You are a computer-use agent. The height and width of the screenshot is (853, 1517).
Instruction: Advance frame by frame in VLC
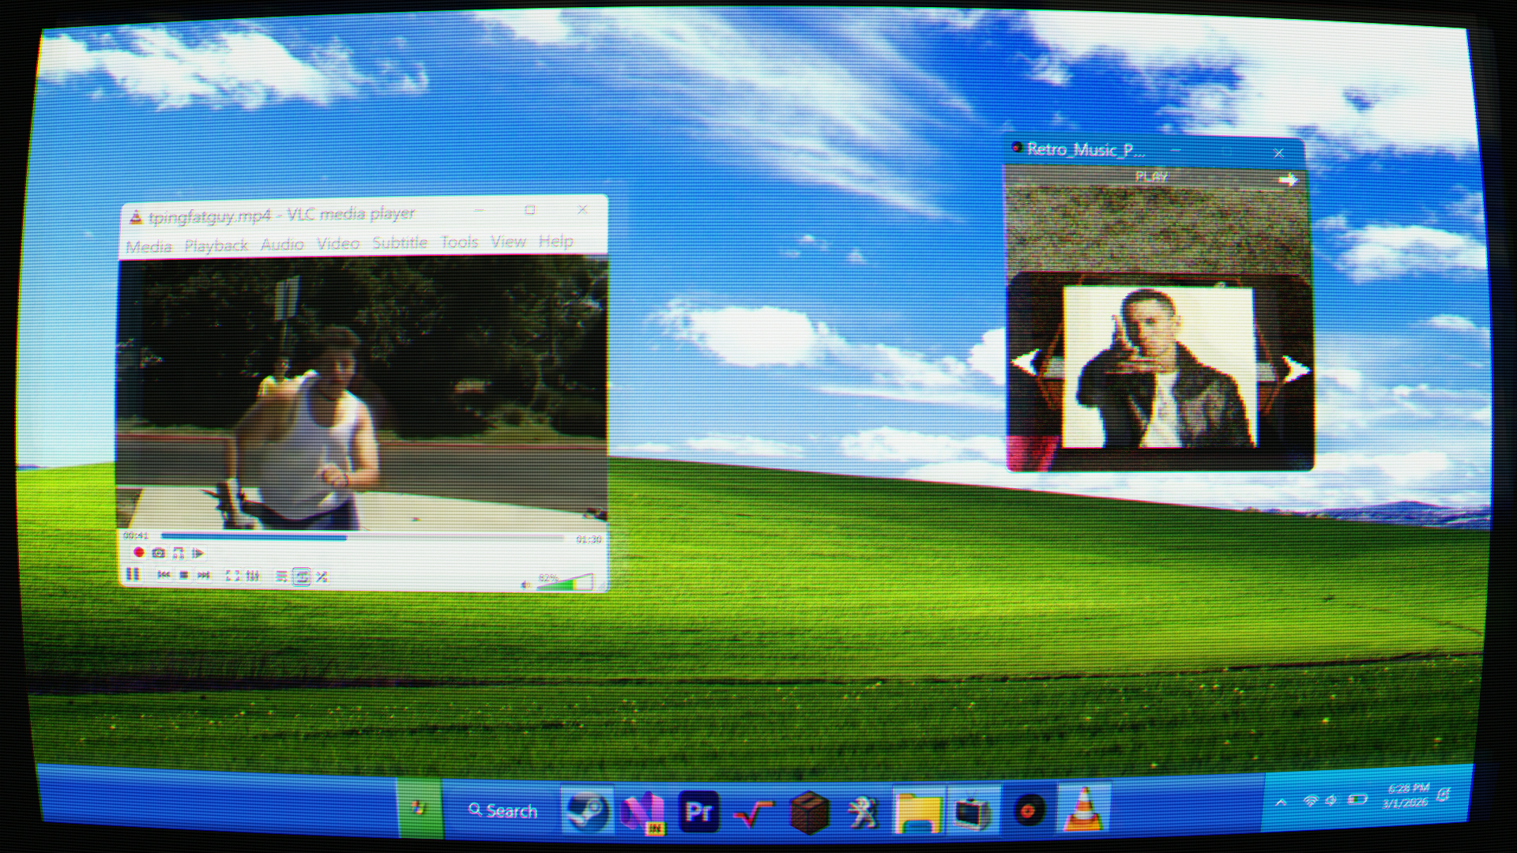coord(198,553)
